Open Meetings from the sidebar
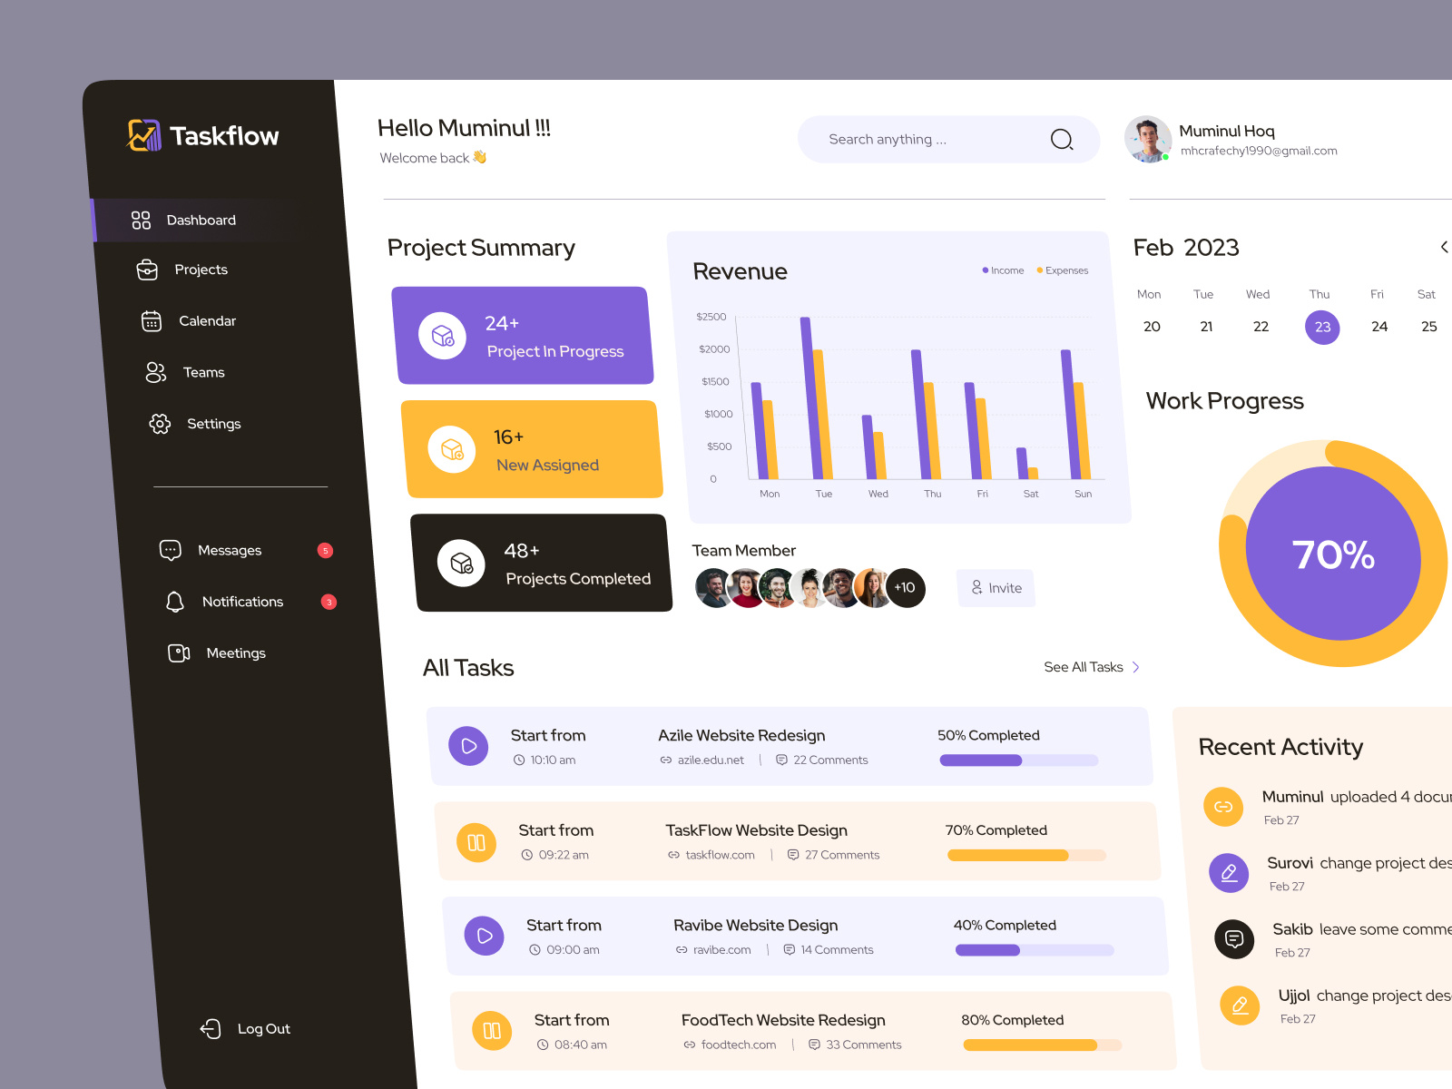The width and height of the screenshot is (1452, 1089). (x=235, y=652)
